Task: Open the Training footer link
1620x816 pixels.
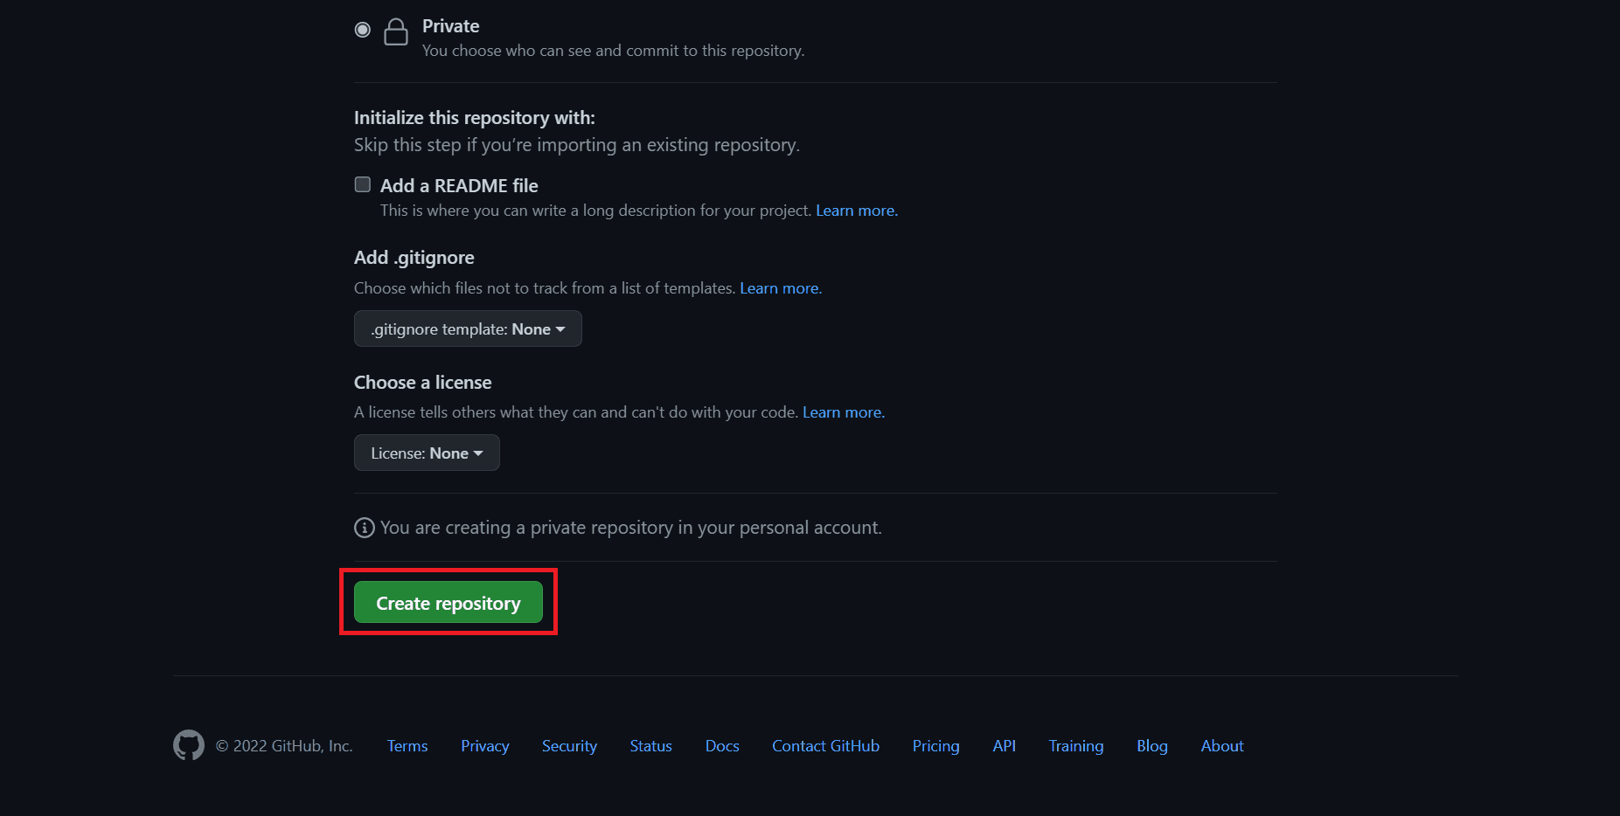Action: [1076, 746]
